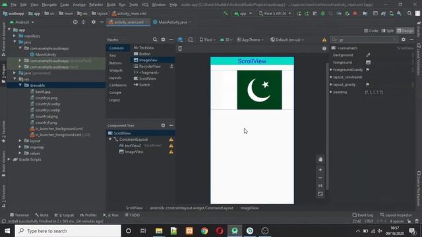422x237 pixels.
Task: Open the API 30 version dropdown
Action: (226, 39)
